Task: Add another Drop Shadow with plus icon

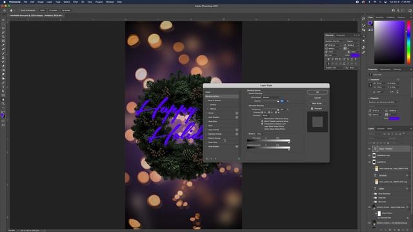Action: tap(237, 146)
